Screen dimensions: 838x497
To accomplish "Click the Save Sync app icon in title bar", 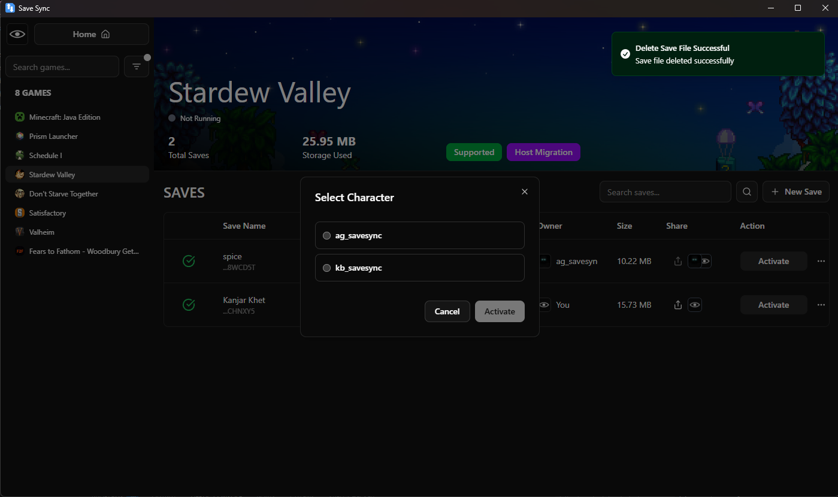I will (x=10, y=8).
